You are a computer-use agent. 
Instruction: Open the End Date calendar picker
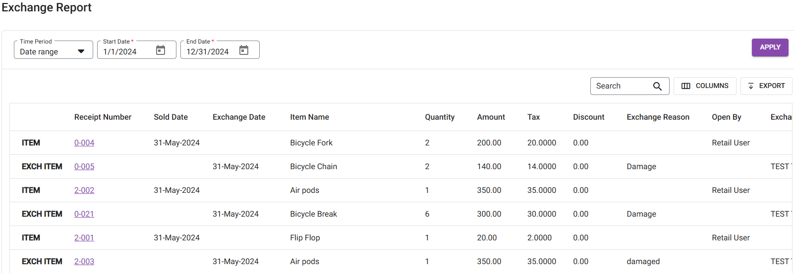244,50
